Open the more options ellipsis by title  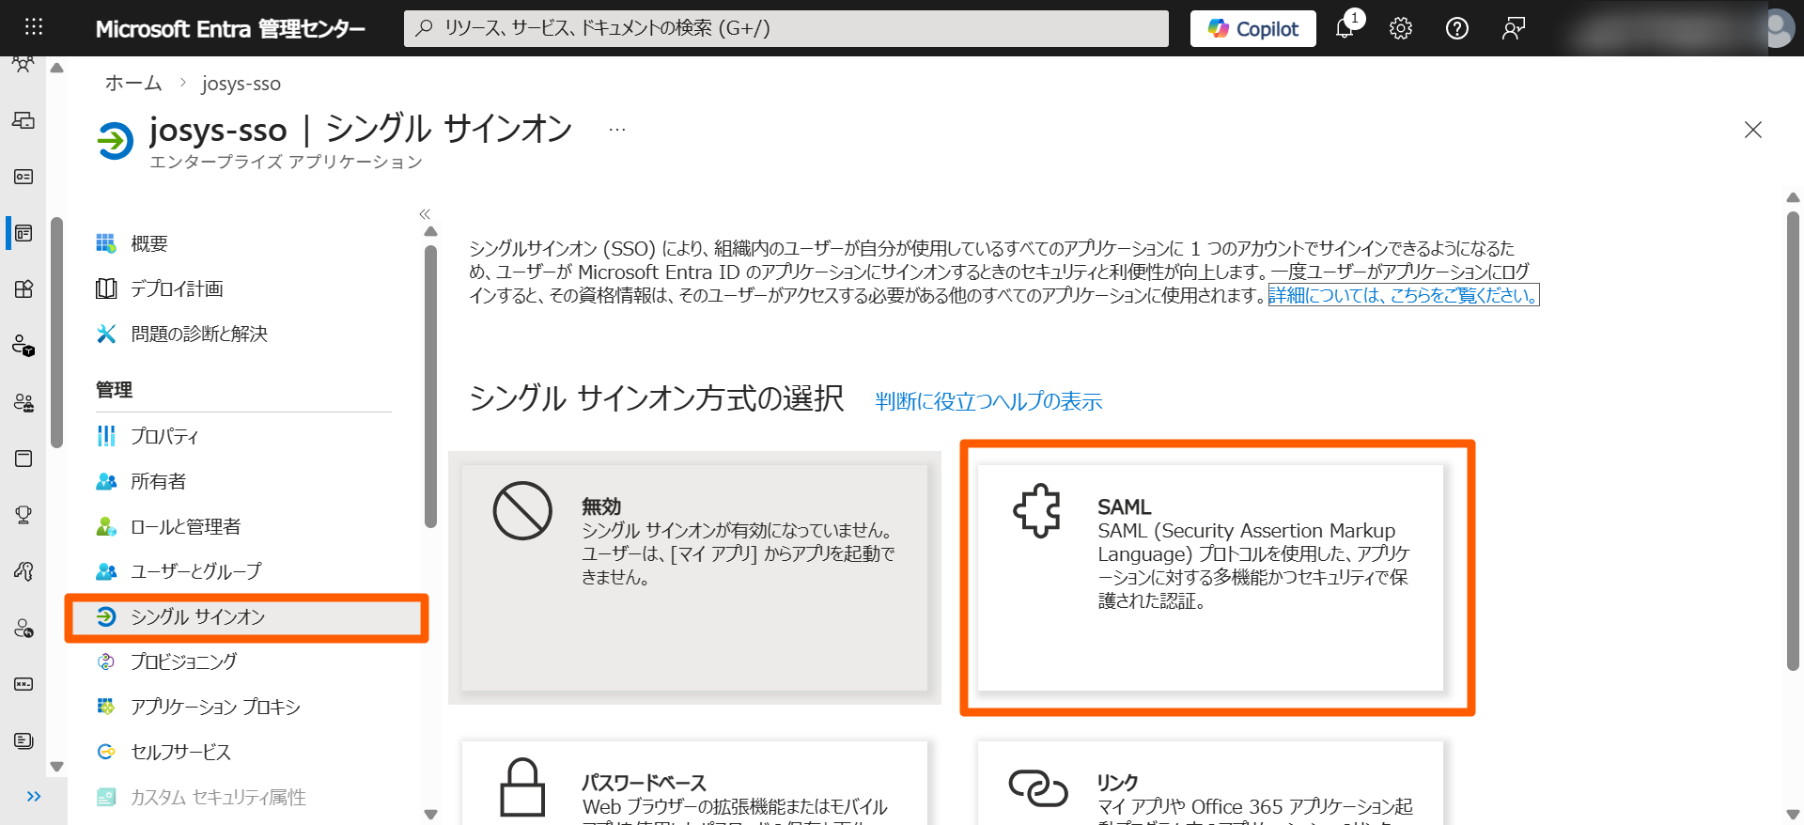coord(616,130)
